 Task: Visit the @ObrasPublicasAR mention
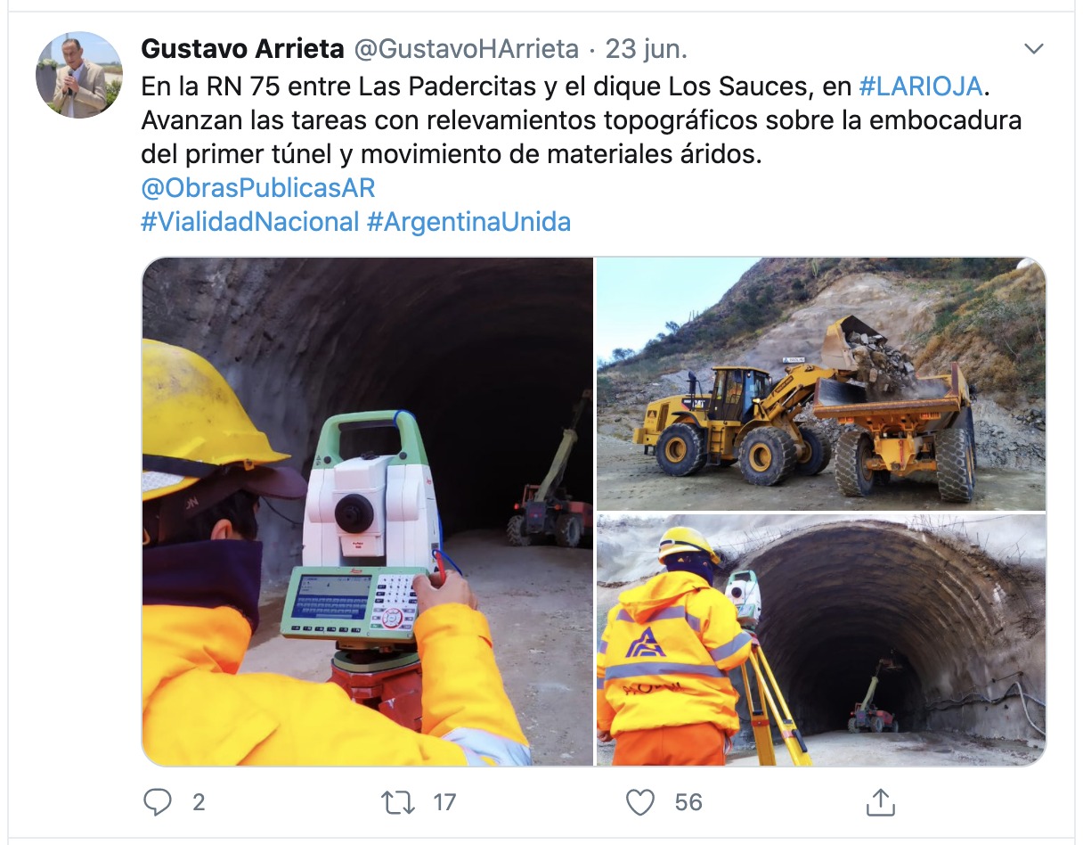point(258,188)
